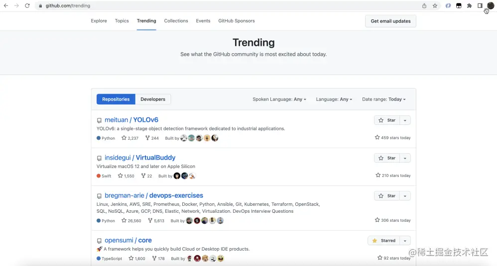The width and height of the screenshot is (497, 266).
Task: Open devops-exercises forks count 5,613
Action: tap(156, 220)
